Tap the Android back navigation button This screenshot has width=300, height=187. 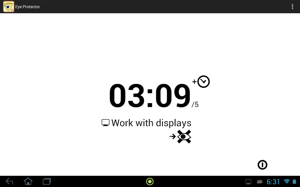(9, 181)
